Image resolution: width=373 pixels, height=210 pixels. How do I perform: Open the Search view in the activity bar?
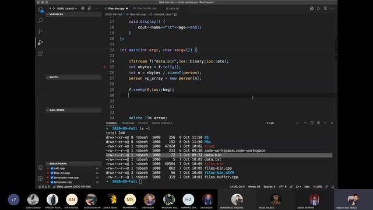40,20
